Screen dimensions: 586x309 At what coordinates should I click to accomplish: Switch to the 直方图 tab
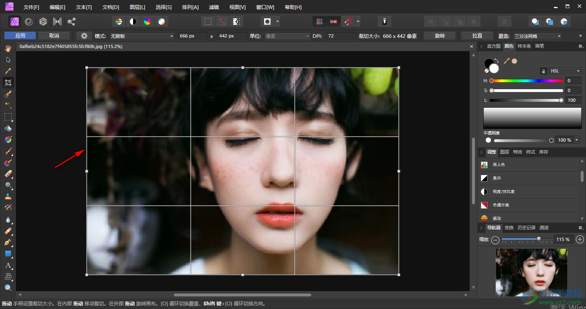tap(494, 46)
